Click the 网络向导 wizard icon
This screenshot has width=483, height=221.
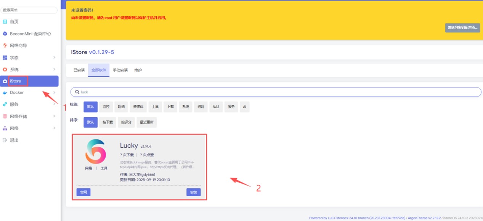pyautogui.click(x=5, y=45)
